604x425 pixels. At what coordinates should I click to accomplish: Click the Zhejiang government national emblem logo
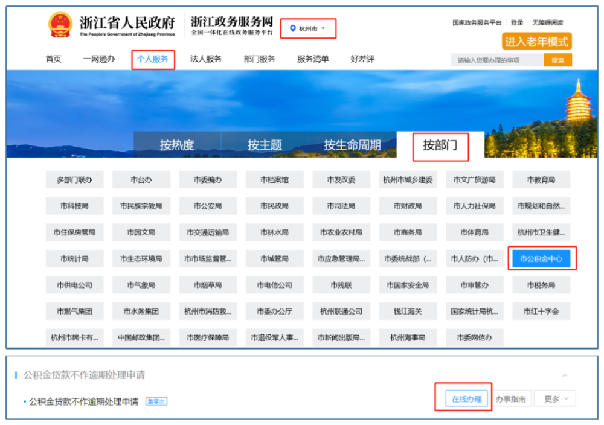click(x=60, y=25)
